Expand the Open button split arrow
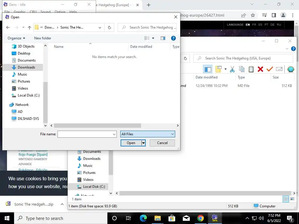This screenshot has height=224, width=299. tap(143, 143)
